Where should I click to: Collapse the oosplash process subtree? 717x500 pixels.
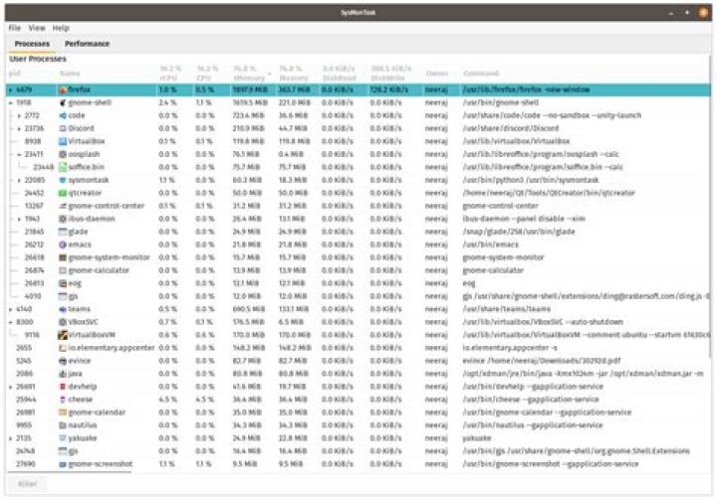[19, 155]
